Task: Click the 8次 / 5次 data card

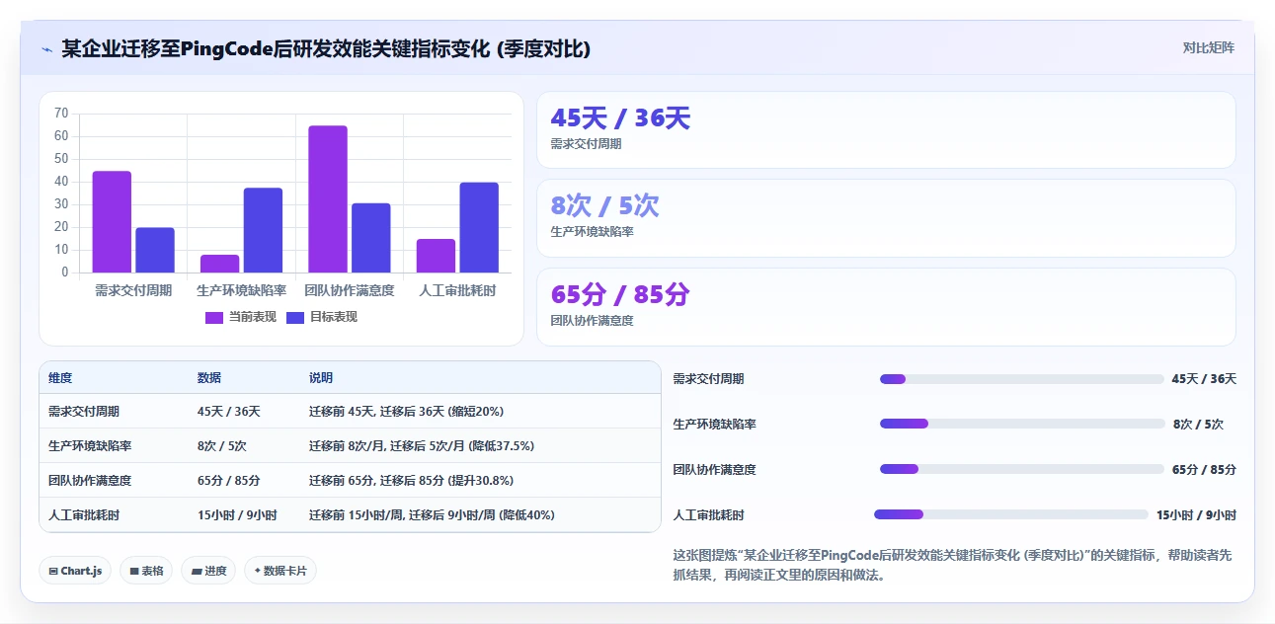Action: coord(886,218)
